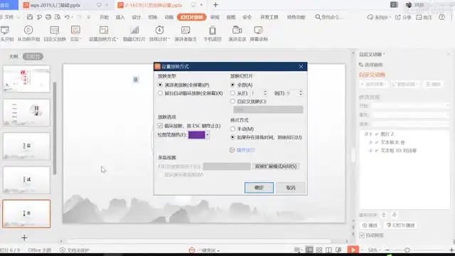Open the custom show name dropdown
The height and width of the screenshot is (256, 455).
pos(268,110)
